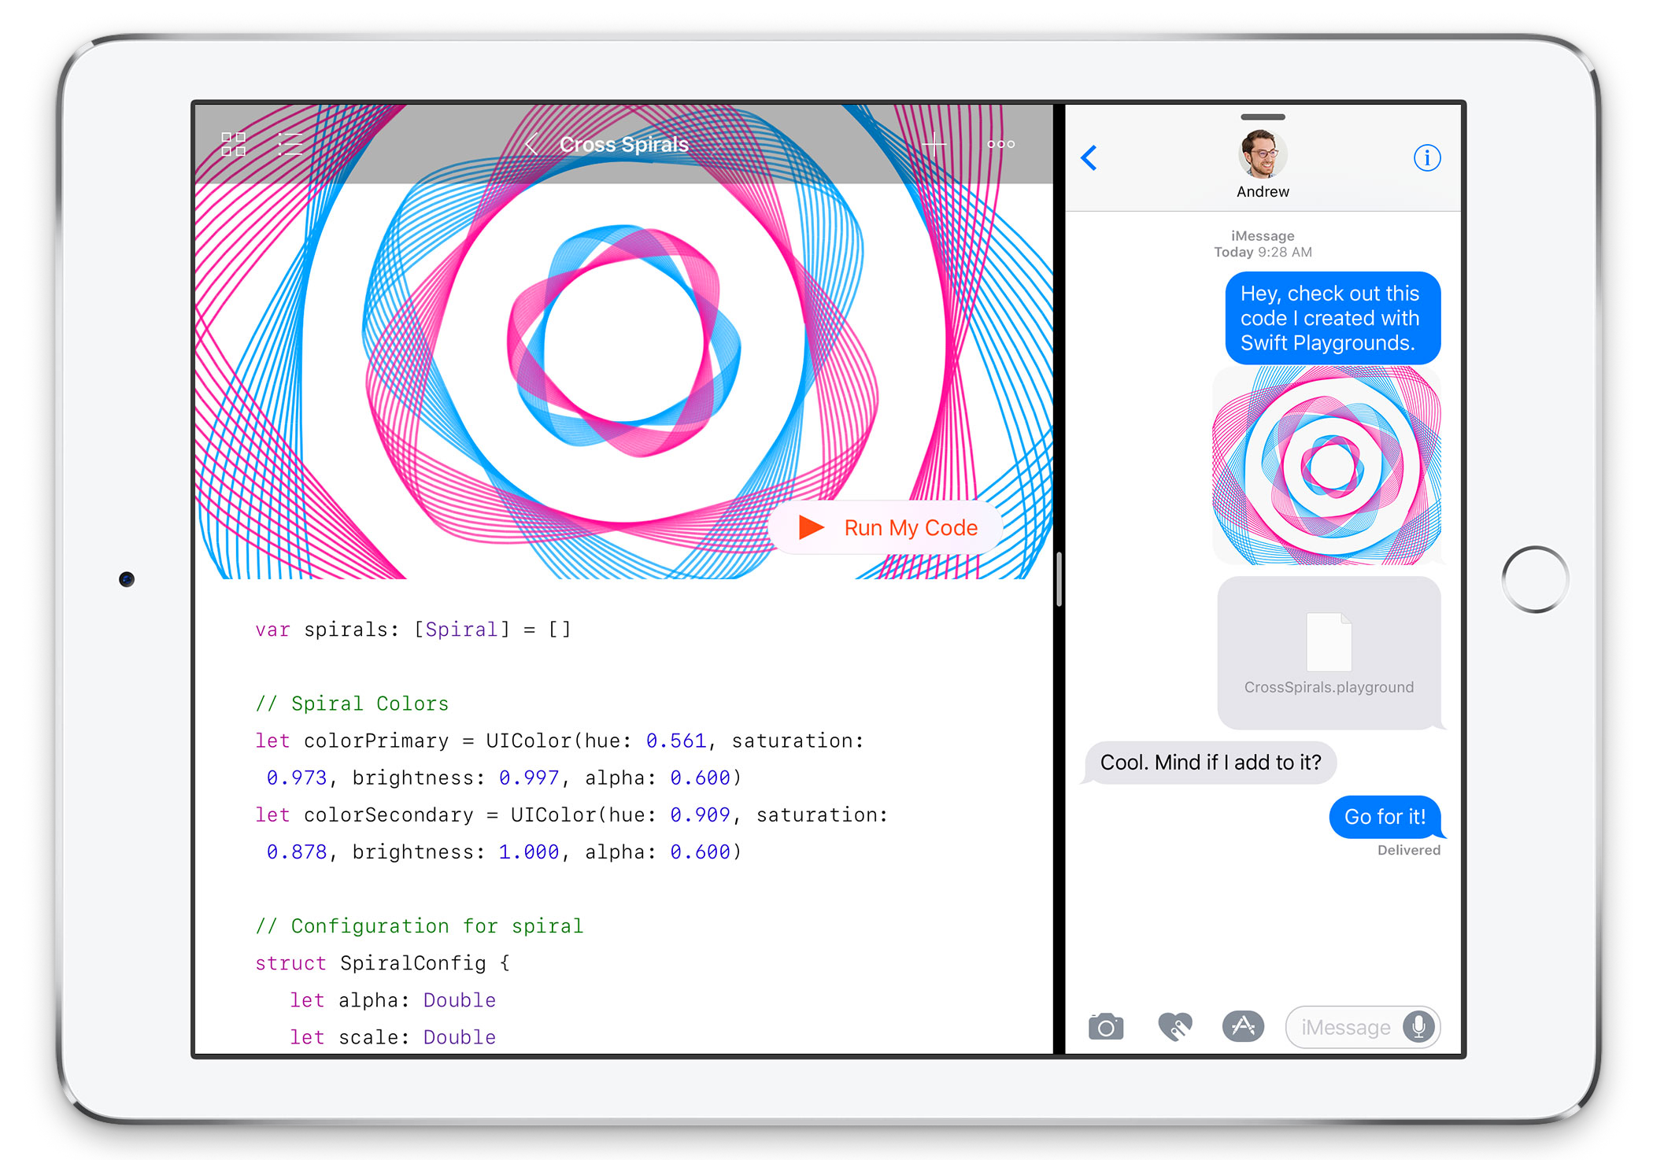The height and width of the screenshot is (1160, 1653).
Task: Open the Digital Touch heart icon
Action: click(x=1174, y=1026)
